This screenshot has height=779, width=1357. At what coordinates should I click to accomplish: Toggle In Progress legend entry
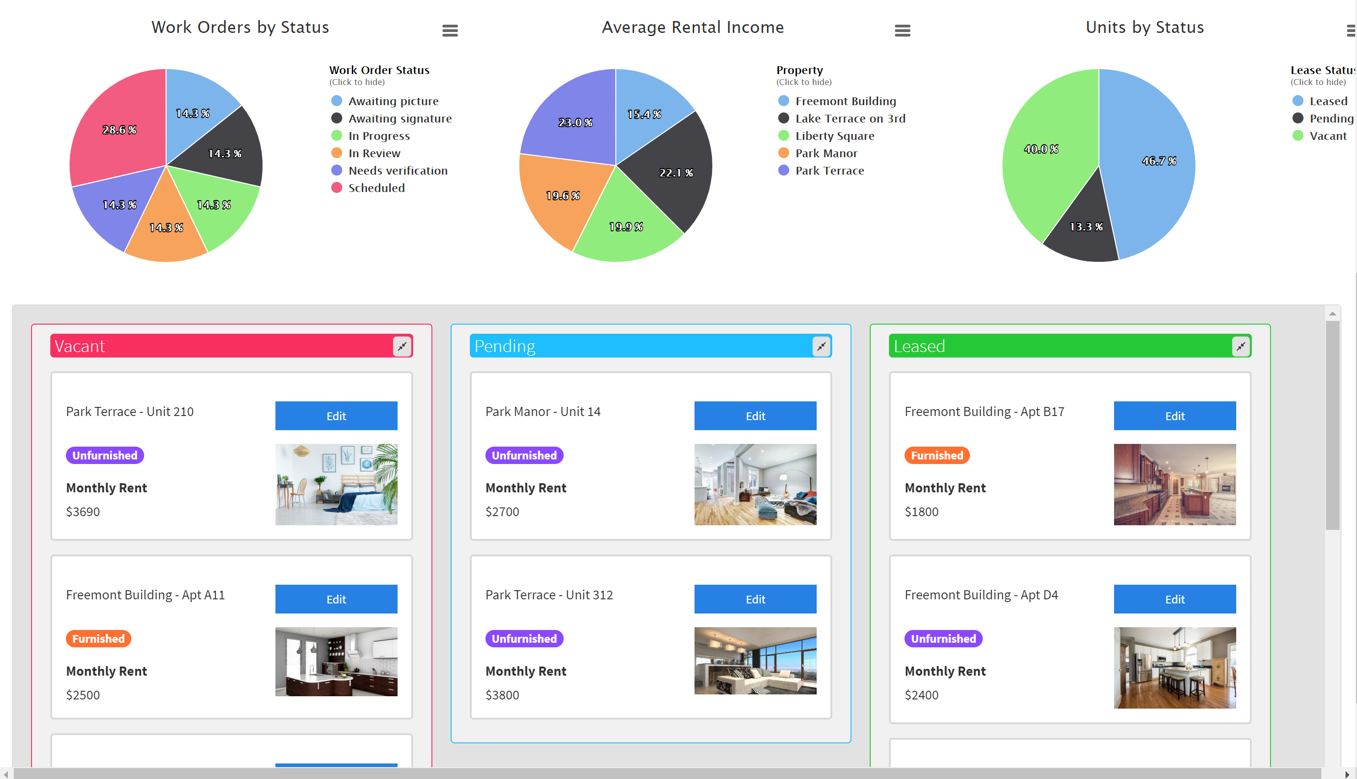(x=371, y=136)
